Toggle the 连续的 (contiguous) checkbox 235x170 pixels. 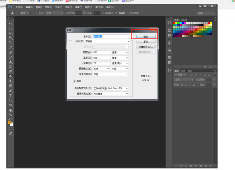116,13
